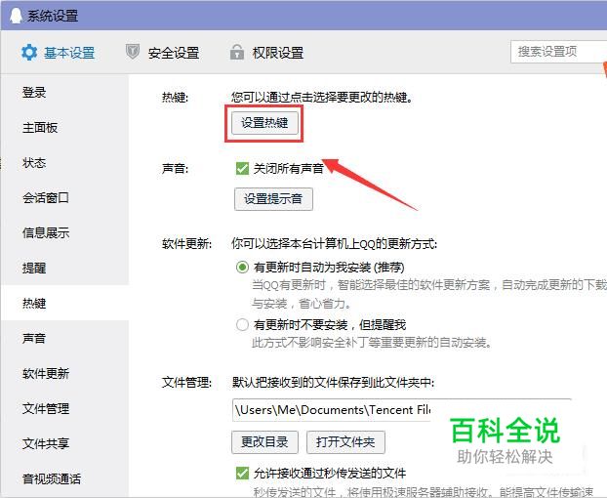Click the gear icon beside 基本设置
The image size is (607, 498).
[x=29, y=53]
